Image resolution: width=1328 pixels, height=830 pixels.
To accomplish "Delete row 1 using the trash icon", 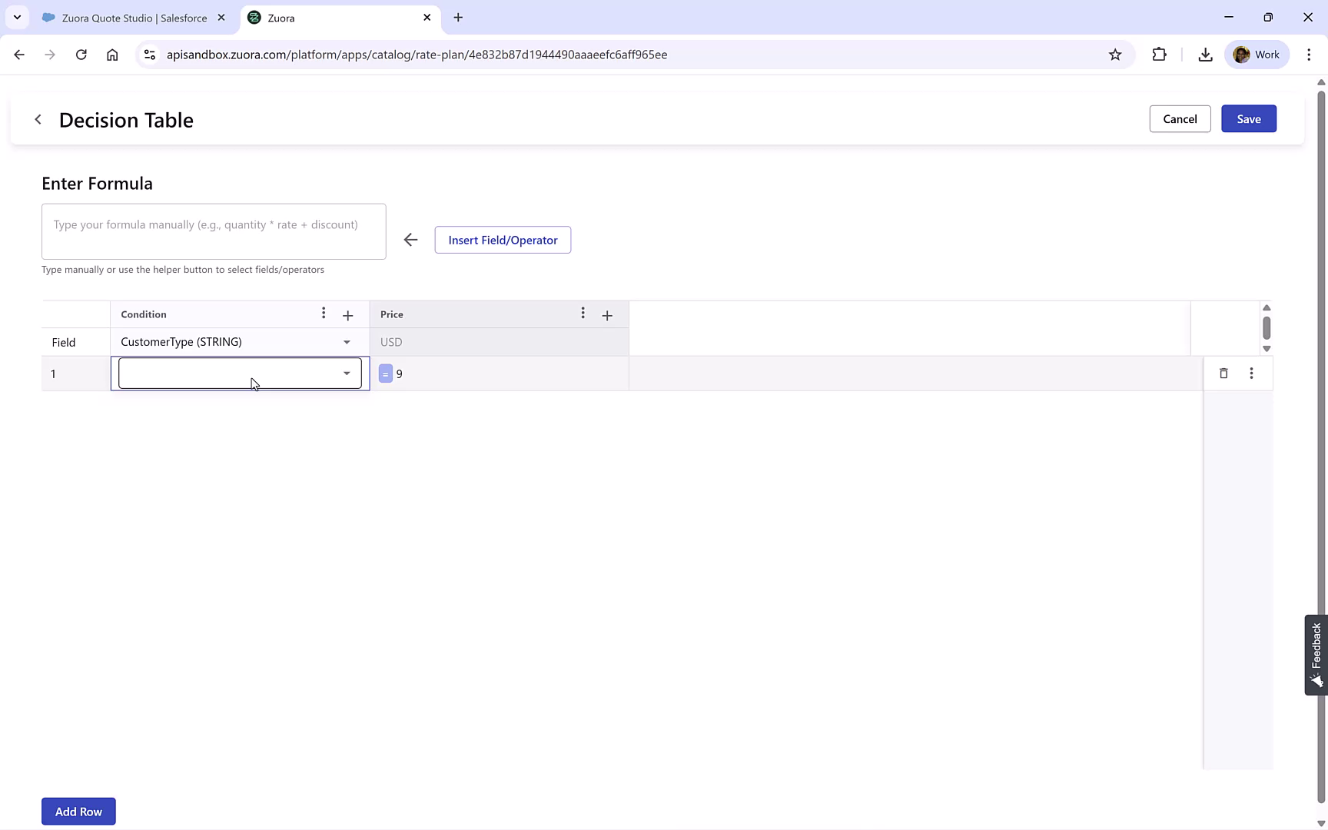I will pos(1223,373).
